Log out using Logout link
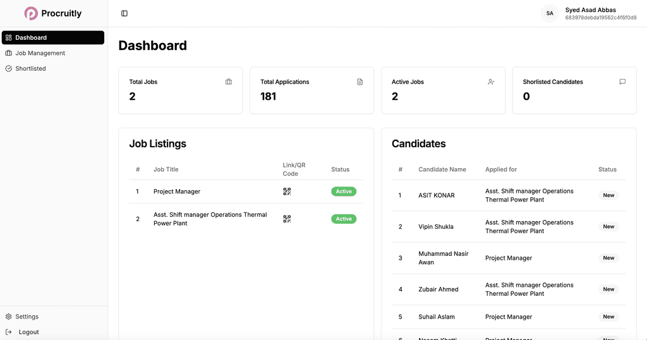Screen dimensions: 647x340 tap(28, 332)
